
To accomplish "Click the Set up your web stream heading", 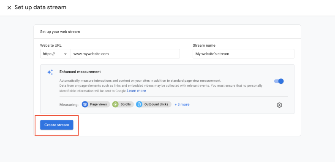I will click(x=60, y=32).
